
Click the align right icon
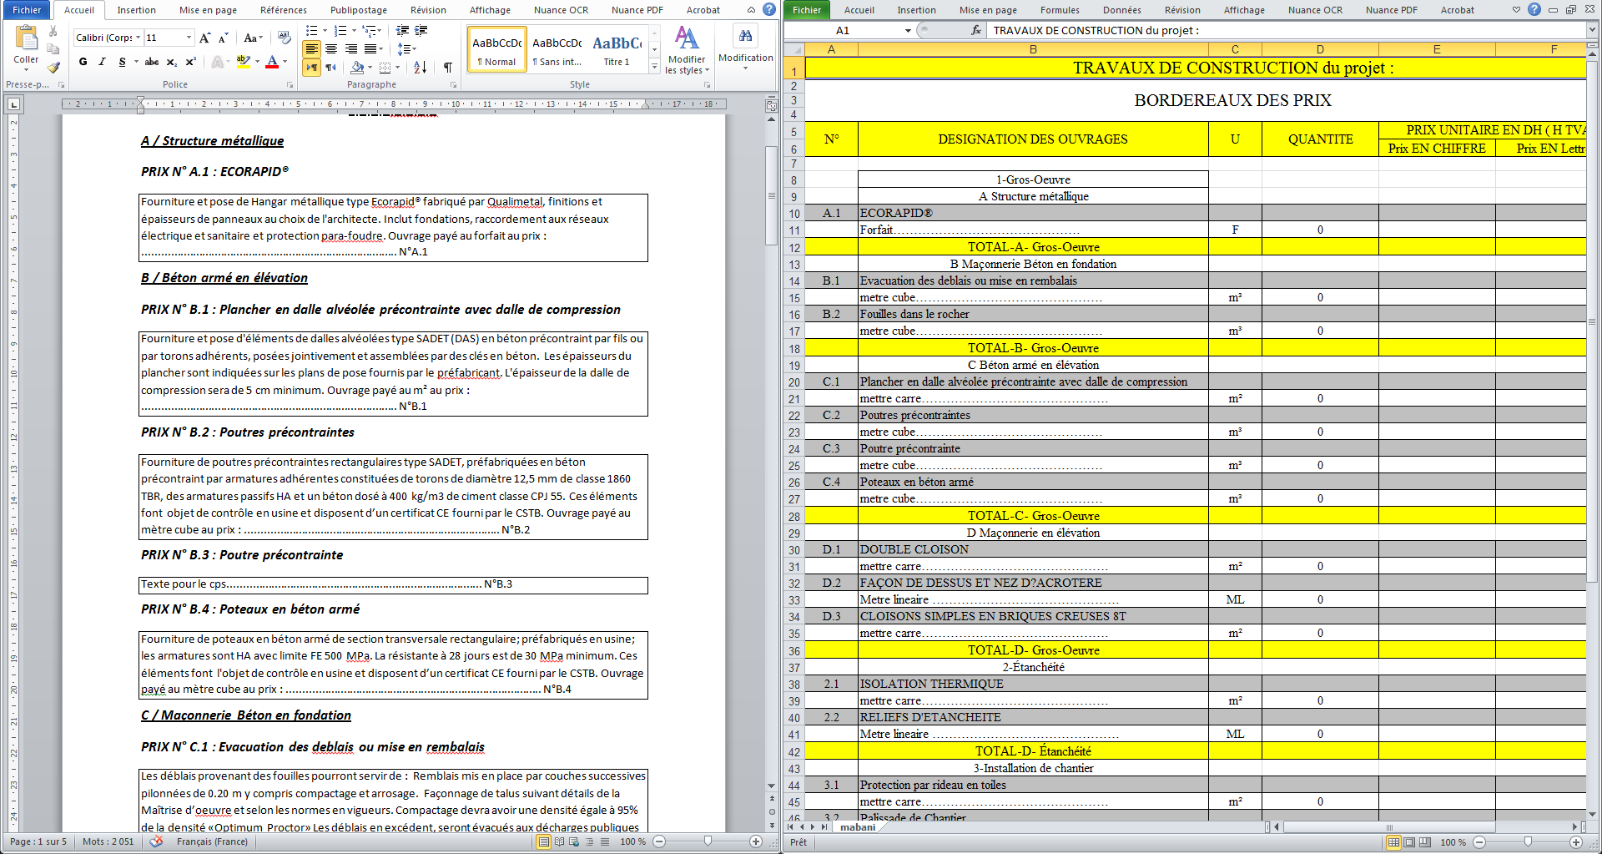(350, 49)
